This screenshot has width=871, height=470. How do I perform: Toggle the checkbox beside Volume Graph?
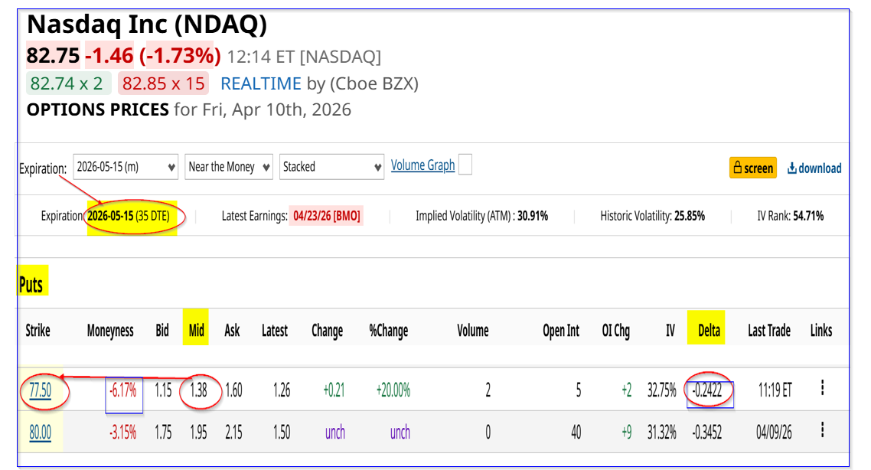tap(465, 165)
